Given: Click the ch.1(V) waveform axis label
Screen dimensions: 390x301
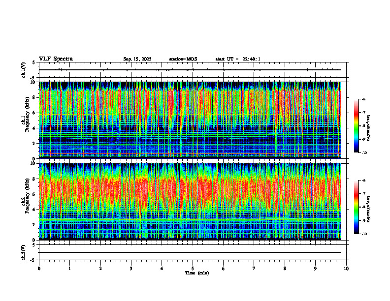Looking at the screenshot, I should point(24,70).
